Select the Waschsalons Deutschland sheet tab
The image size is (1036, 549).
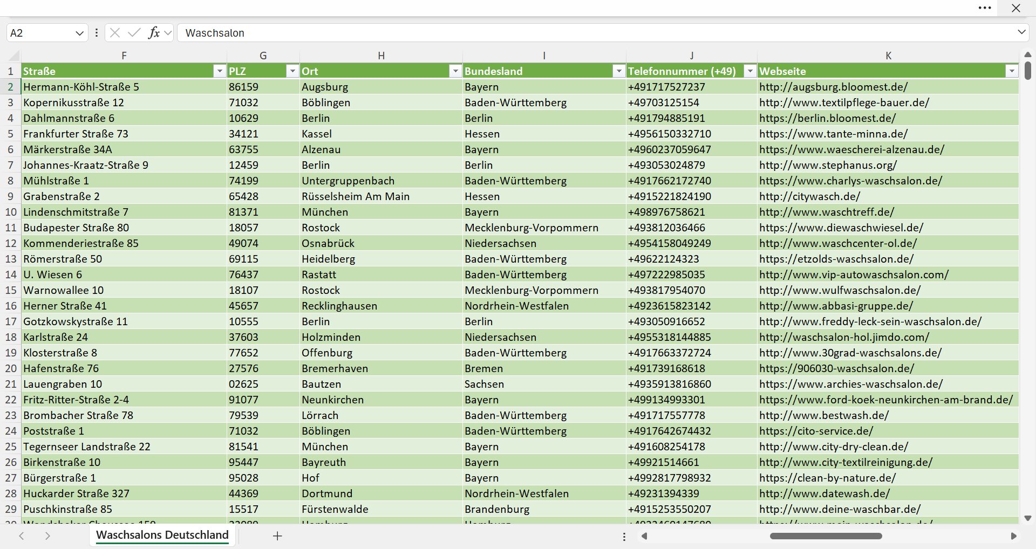162,535
